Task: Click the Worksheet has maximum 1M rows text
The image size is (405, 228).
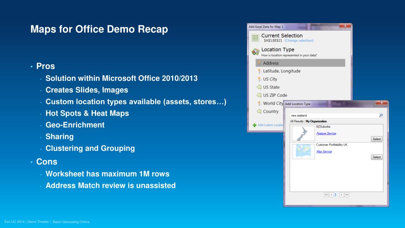Action: [108, 174]
